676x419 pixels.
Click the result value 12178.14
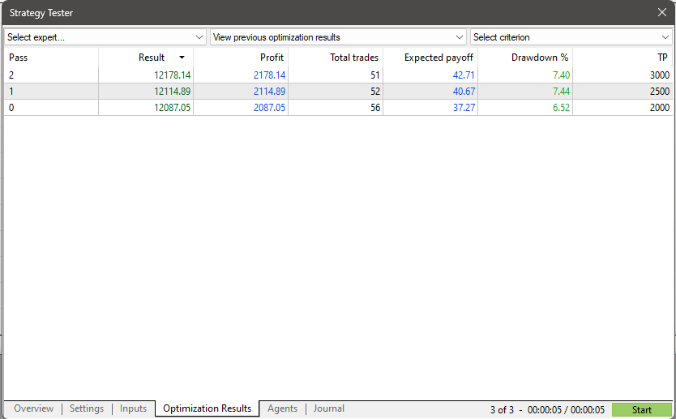(x=172, y=75)
